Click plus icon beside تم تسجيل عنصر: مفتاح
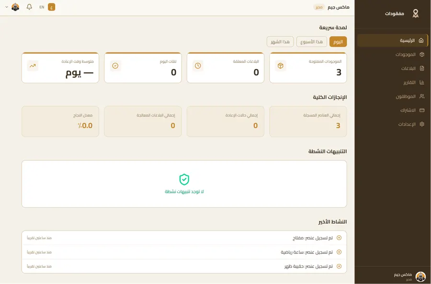Screen dimensions: 431x284 click(x=339, y=238)
